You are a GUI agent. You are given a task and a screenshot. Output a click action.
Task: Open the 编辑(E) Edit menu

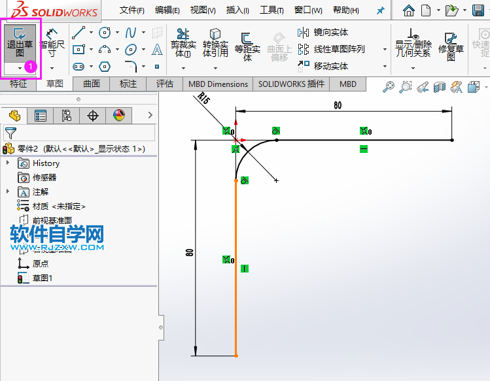(167, 10)
